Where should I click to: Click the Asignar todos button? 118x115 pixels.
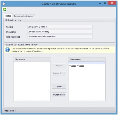point(59,73)
